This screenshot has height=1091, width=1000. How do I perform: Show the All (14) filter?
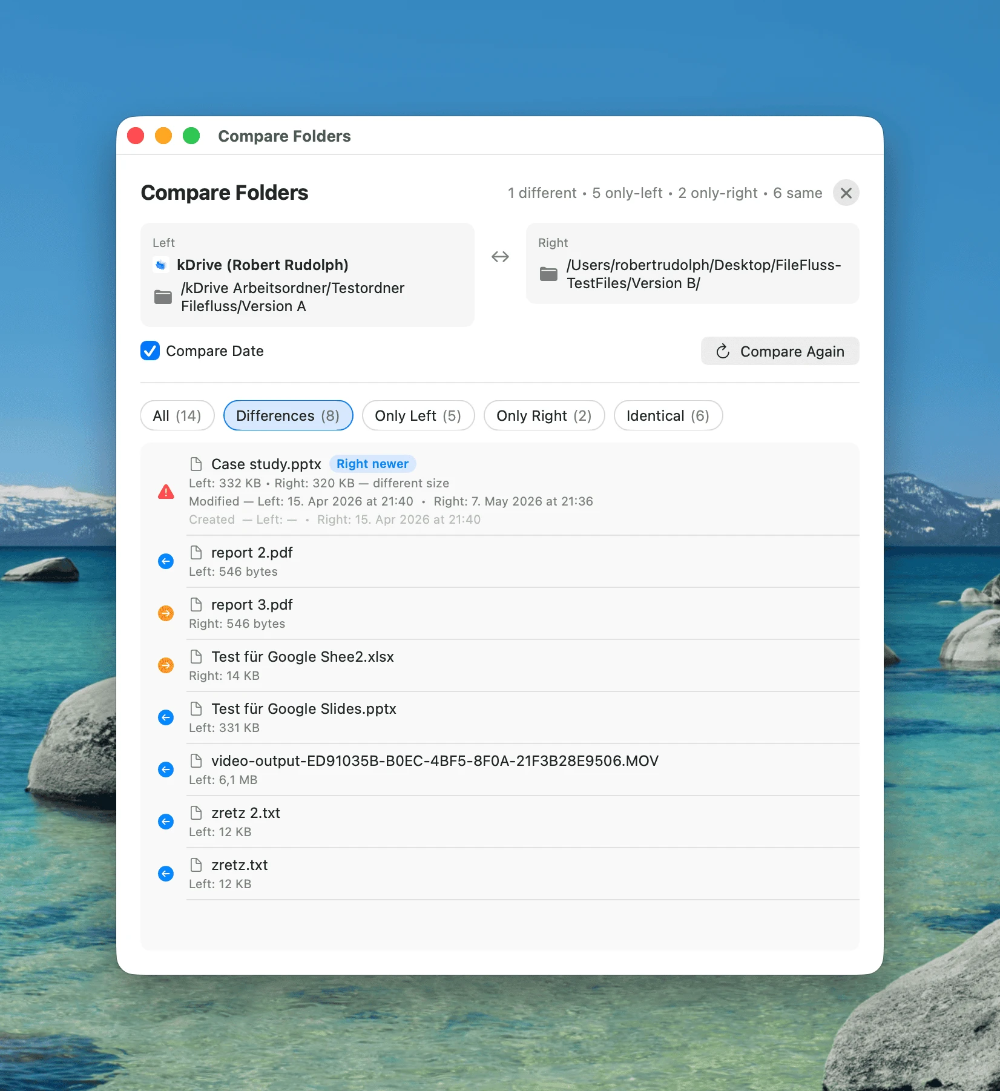point(177,416)
